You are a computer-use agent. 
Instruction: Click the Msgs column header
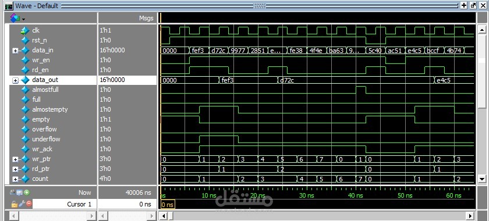pos(146,19)
